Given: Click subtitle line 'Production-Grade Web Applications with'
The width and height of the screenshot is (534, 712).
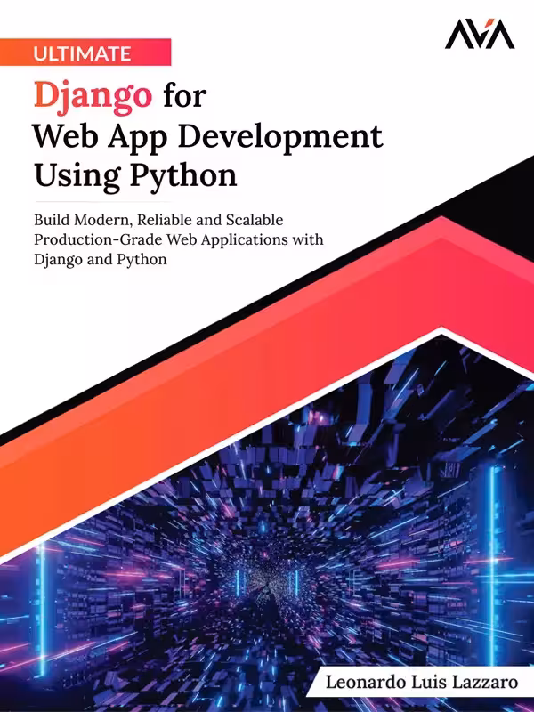Looking at the screenshot, I should [x=179, y=239].
